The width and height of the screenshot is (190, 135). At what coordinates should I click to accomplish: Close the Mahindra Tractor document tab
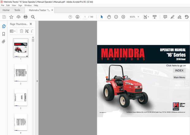point(52,10)
